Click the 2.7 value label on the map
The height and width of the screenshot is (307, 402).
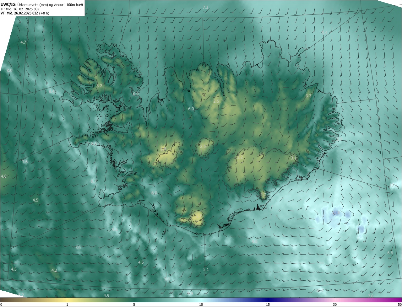(x=263, y=195)
